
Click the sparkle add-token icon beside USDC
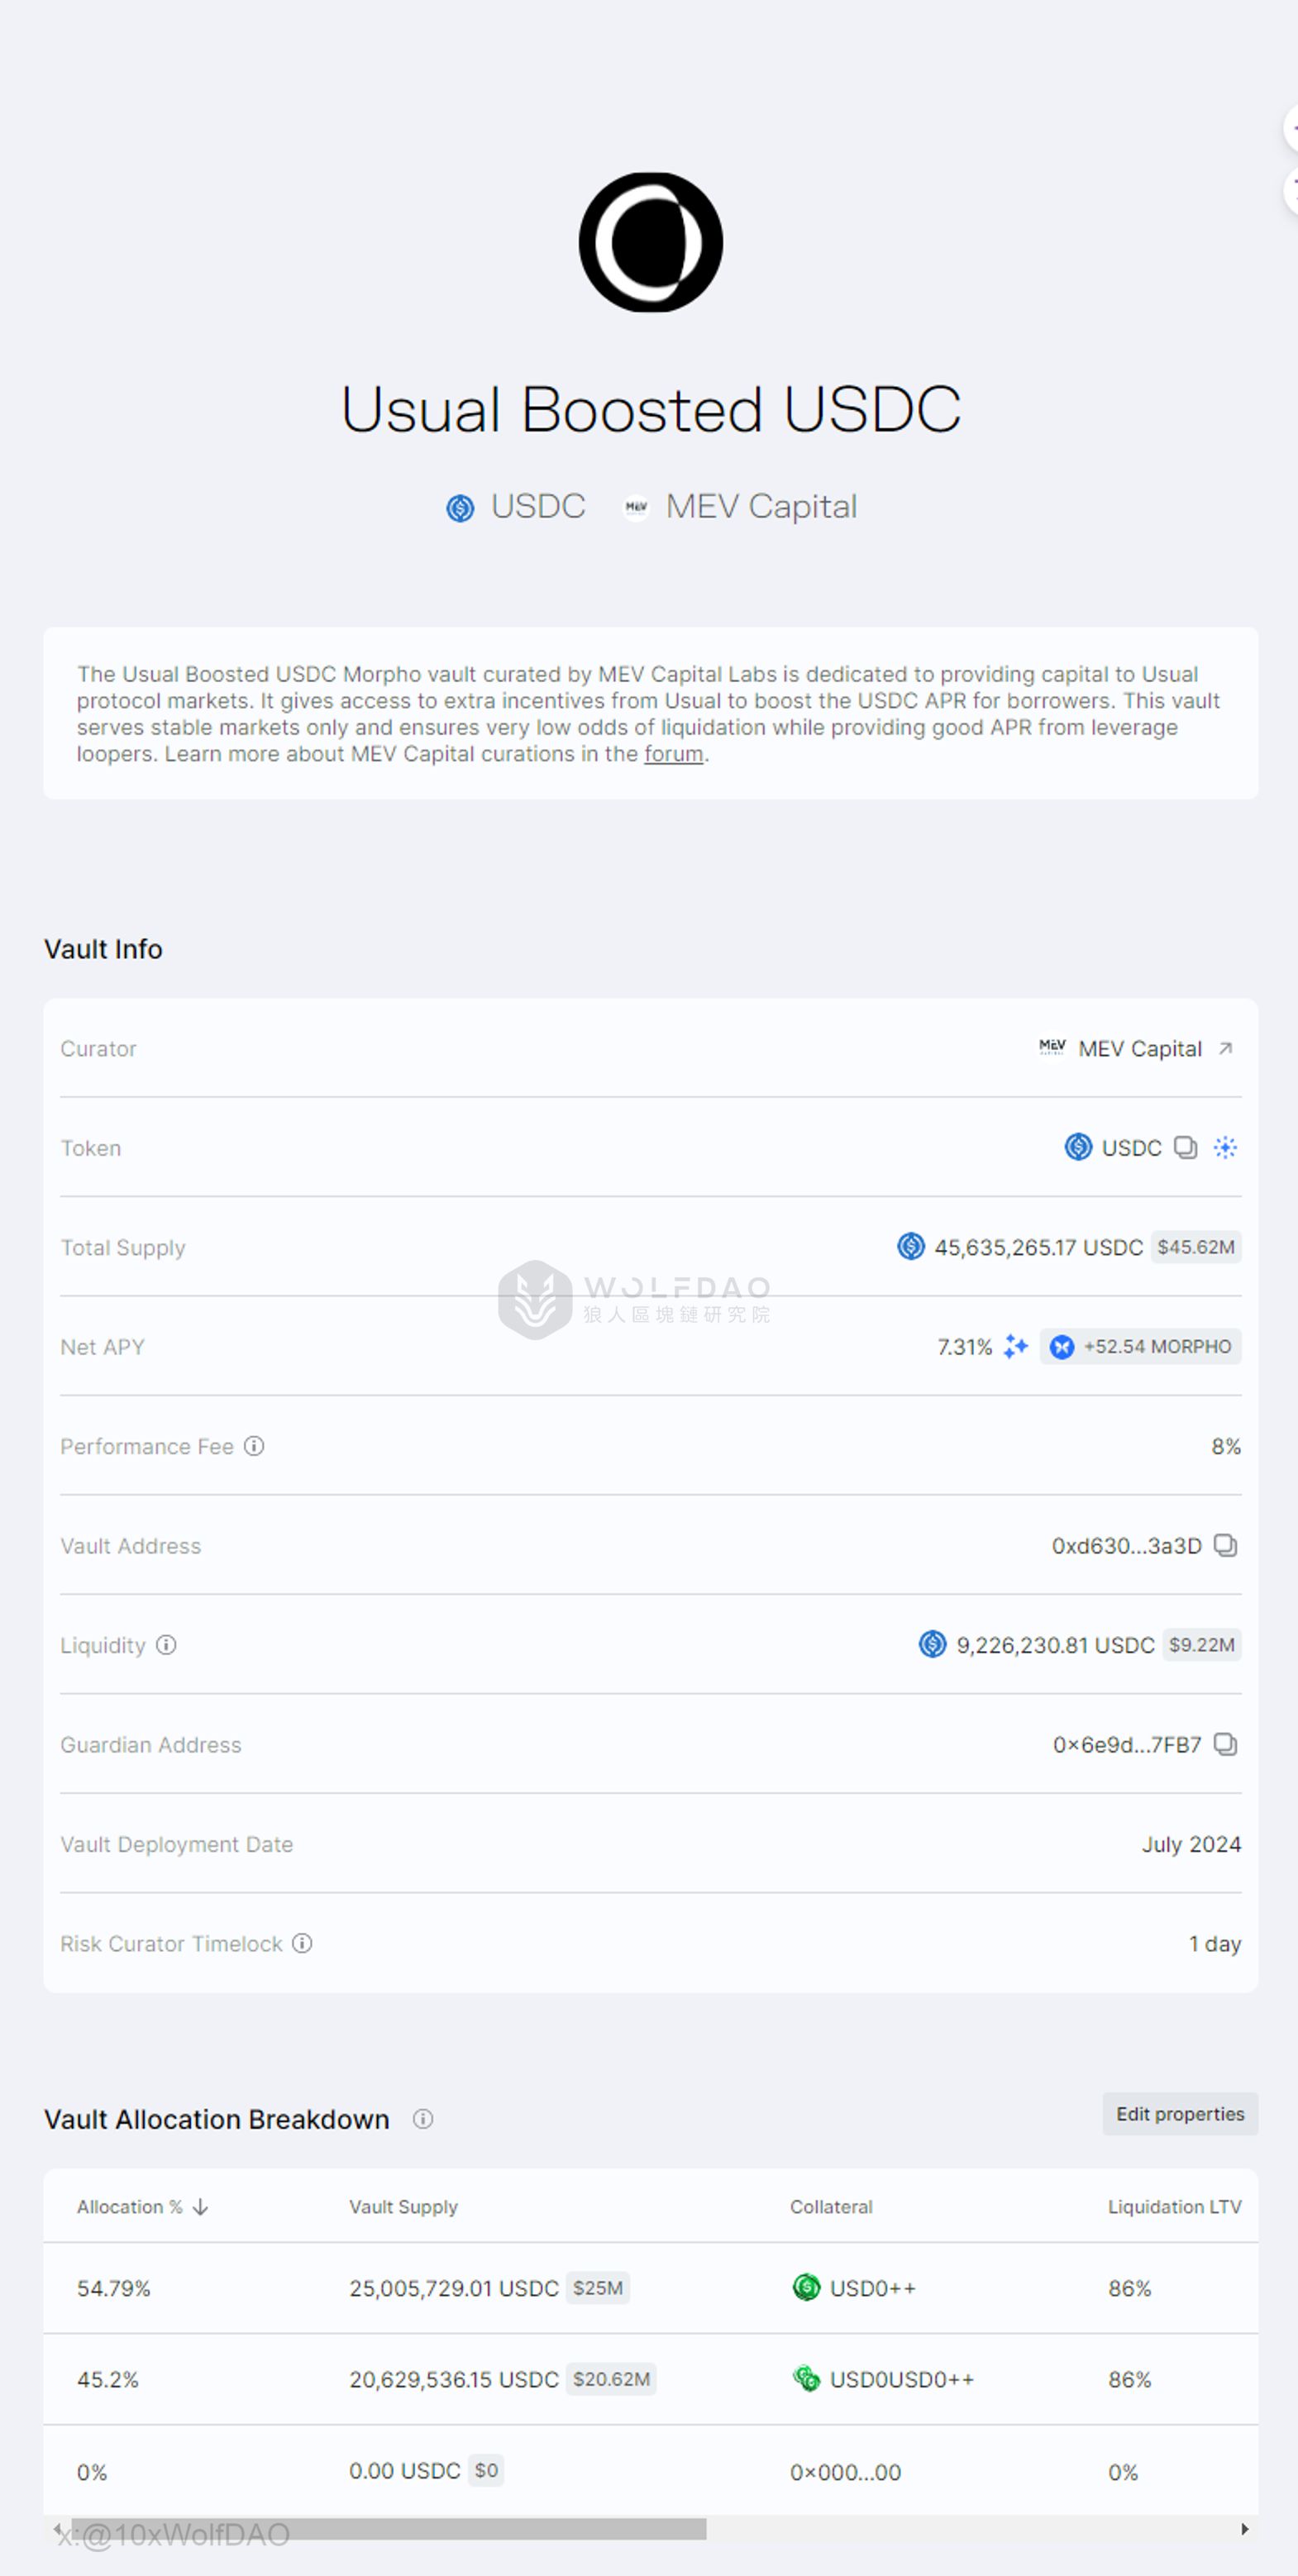(x=1227, y=1148)
